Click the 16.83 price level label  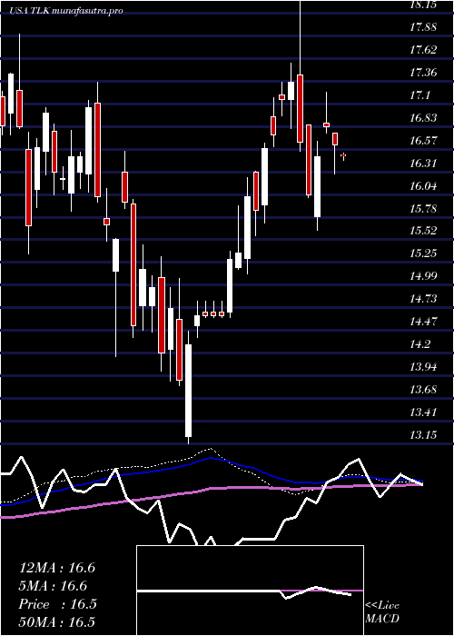423,118
